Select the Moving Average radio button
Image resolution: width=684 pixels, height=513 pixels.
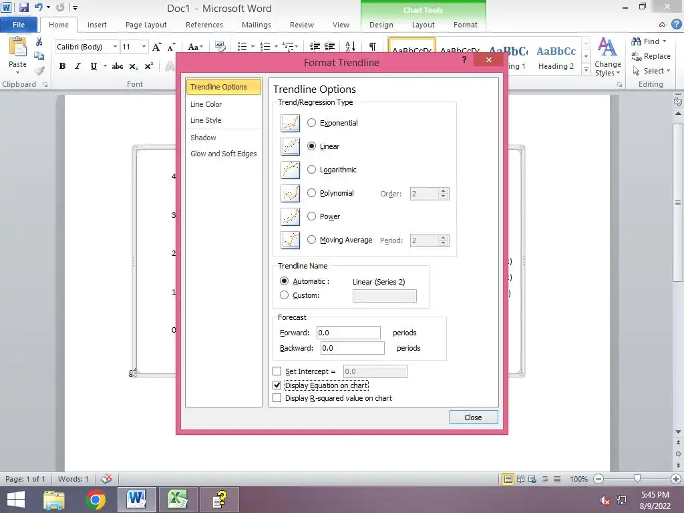coord(311,240)
